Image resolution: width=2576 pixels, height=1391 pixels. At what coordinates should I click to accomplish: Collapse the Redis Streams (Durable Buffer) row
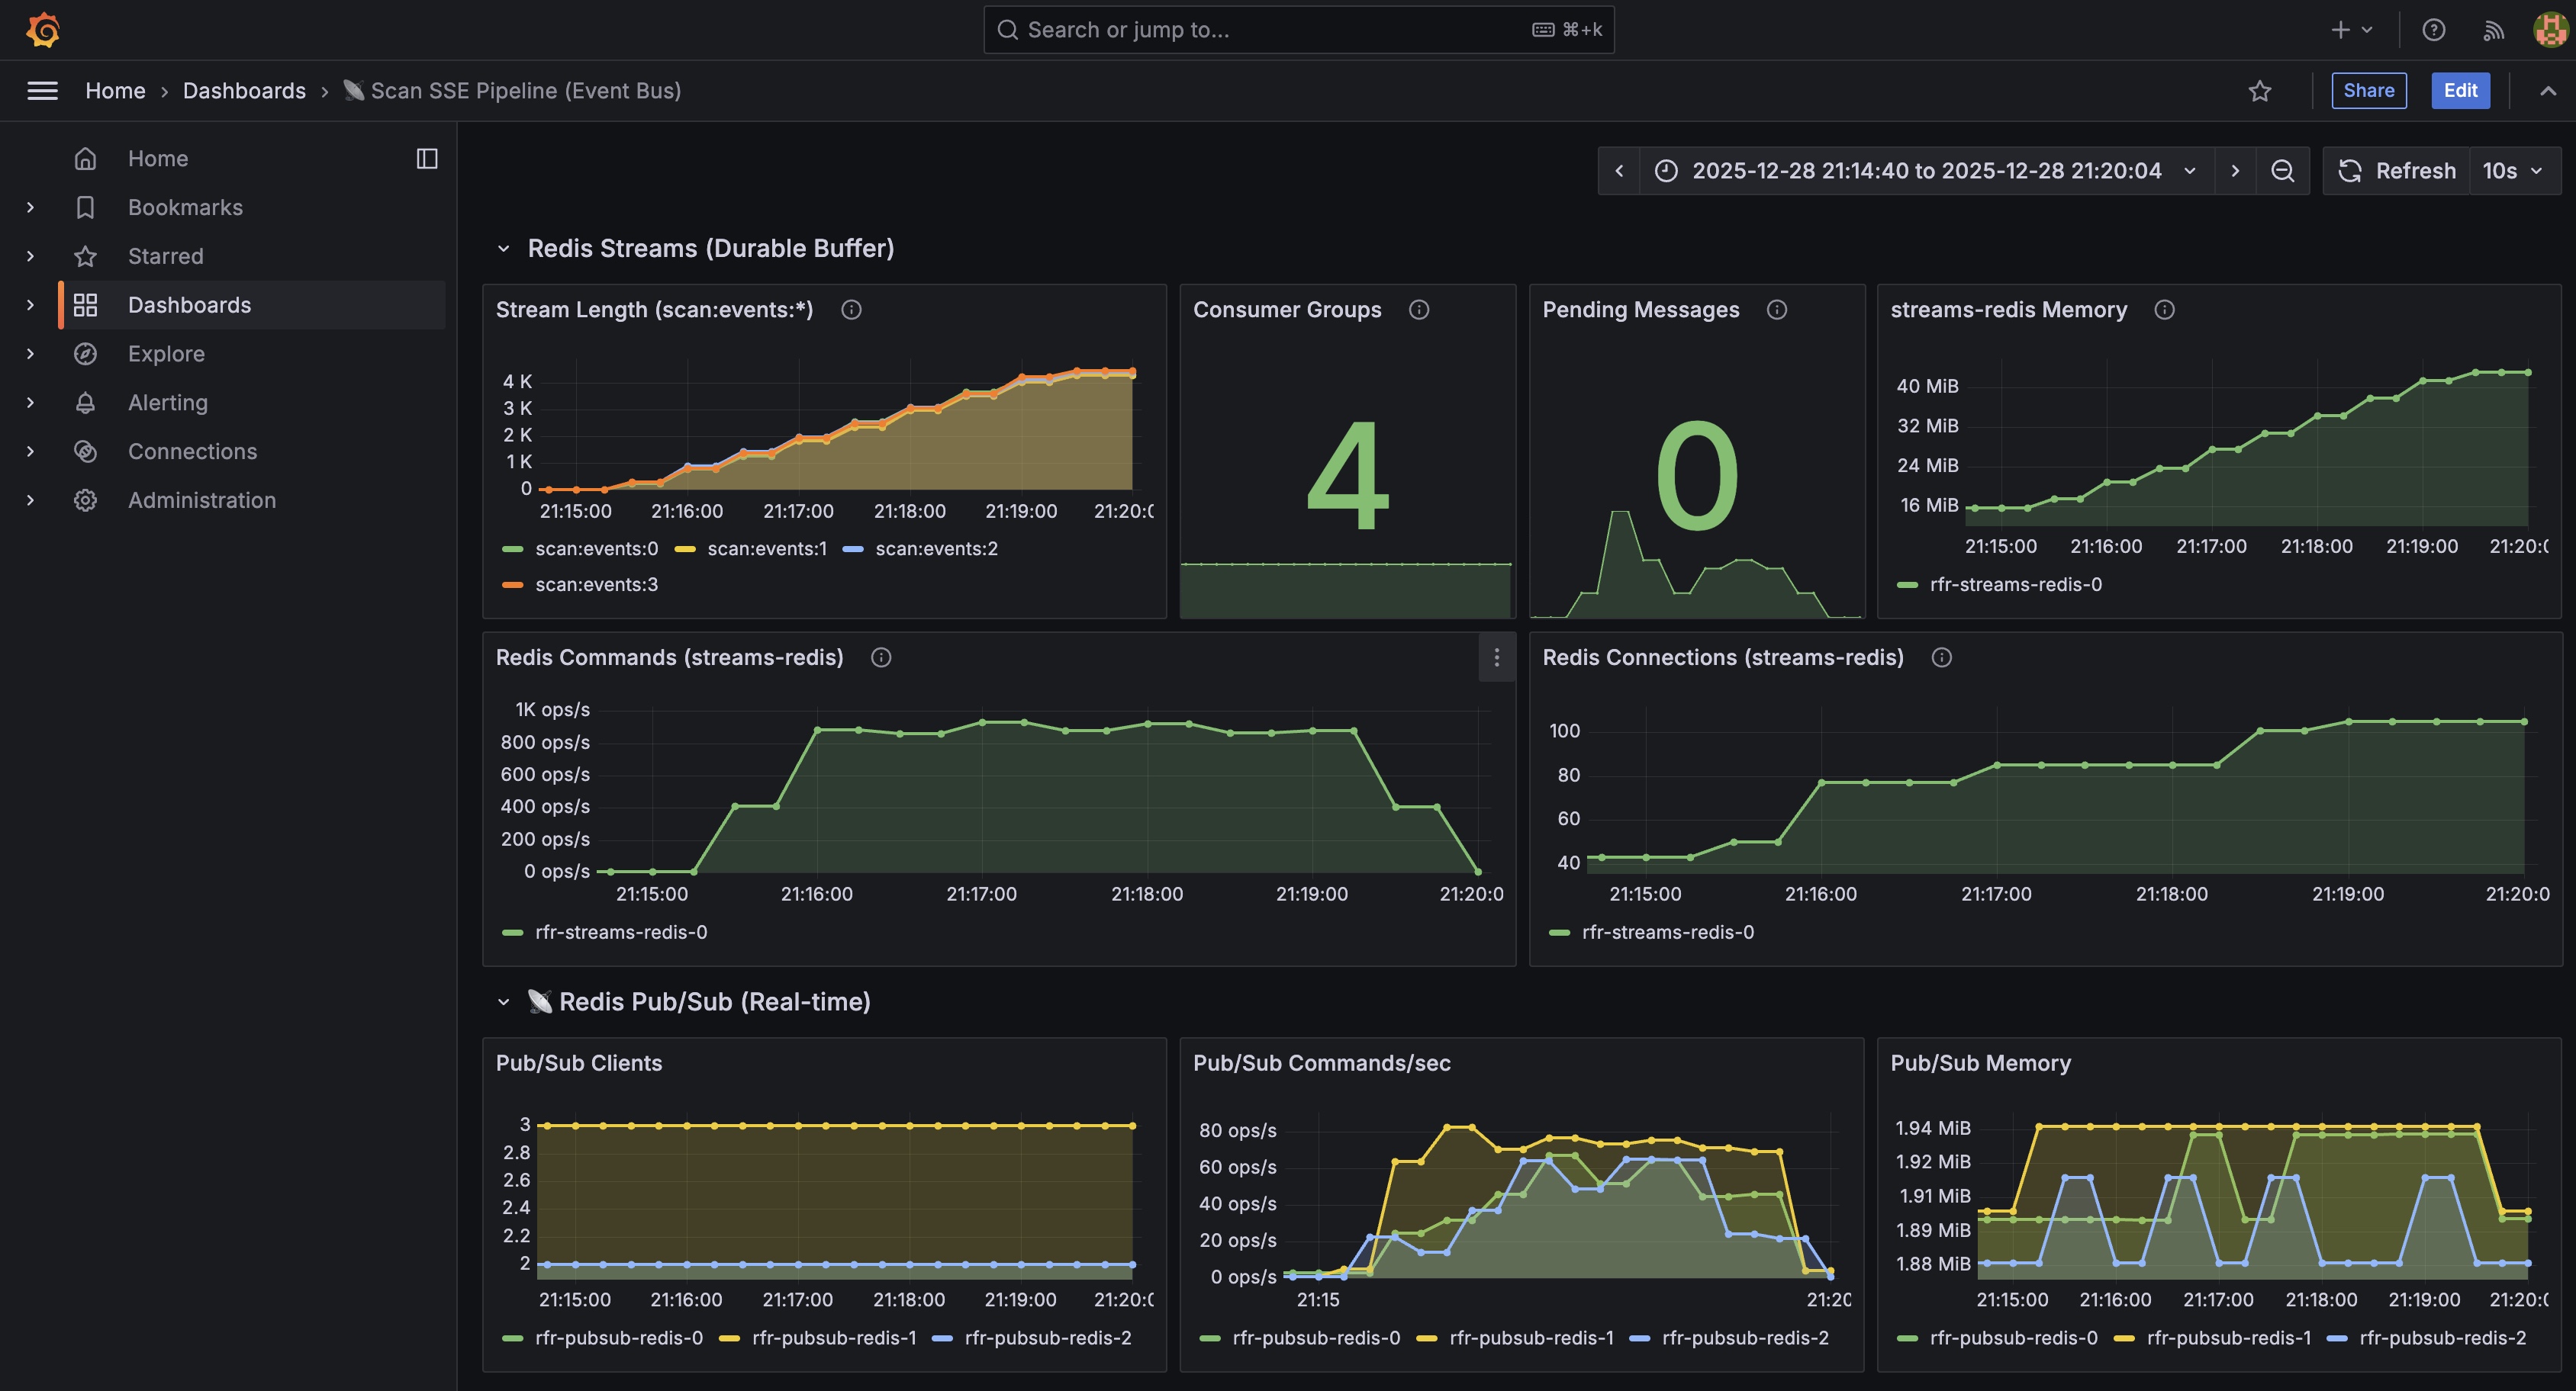point(504,249)
